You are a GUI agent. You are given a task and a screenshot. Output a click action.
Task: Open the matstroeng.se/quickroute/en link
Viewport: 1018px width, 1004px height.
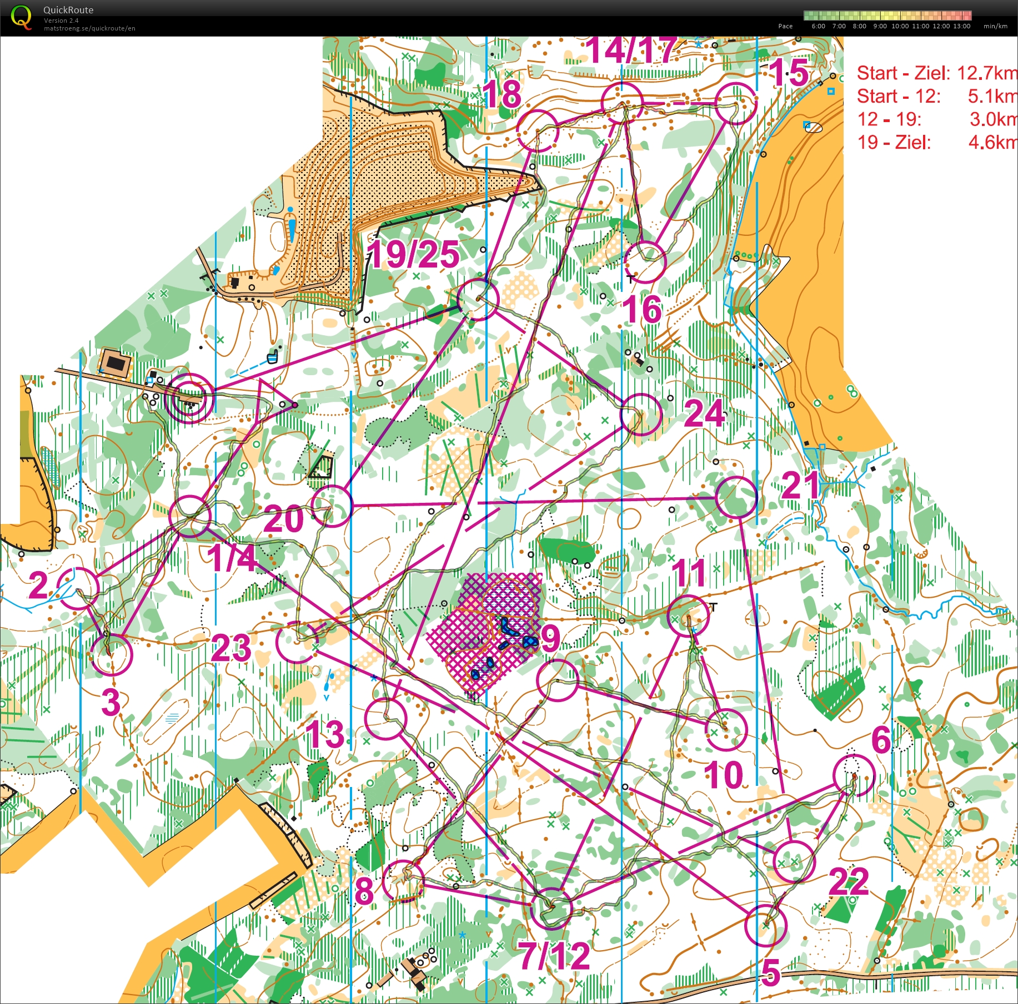tap(89, 28)
